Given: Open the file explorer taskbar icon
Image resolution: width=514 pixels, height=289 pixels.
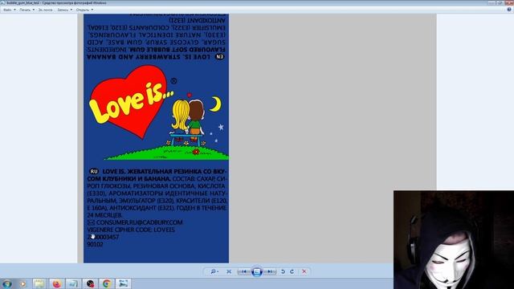Looking at the screenshot, I should (39, 283).
